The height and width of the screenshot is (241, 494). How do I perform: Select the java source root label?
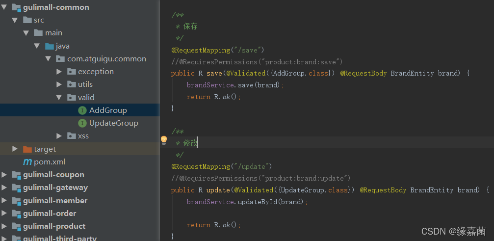(63, 46)
